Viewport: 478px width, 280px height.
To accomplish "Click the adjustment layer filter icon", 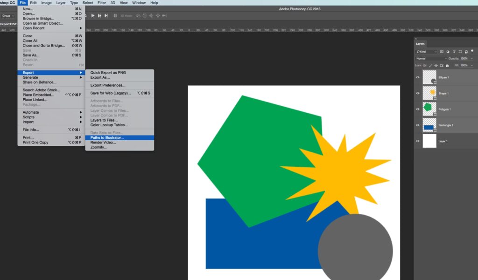I will click(448, 52).
